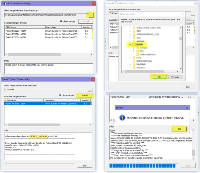Click the folder tree's horizontal left scroll arrow
Viewport: 200px width, 173px height.
click(123, 71)
